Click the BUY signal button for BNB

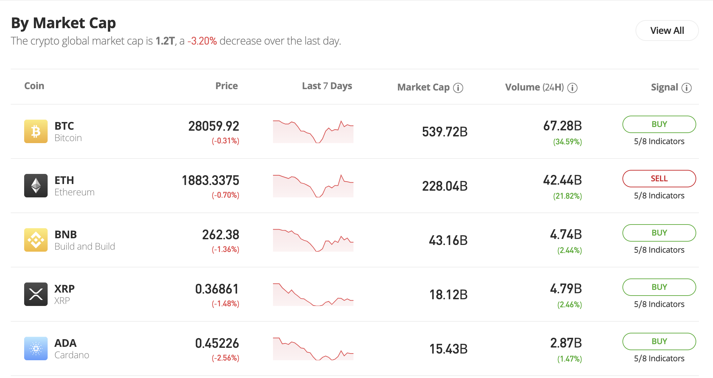click(x=659, y=233)
